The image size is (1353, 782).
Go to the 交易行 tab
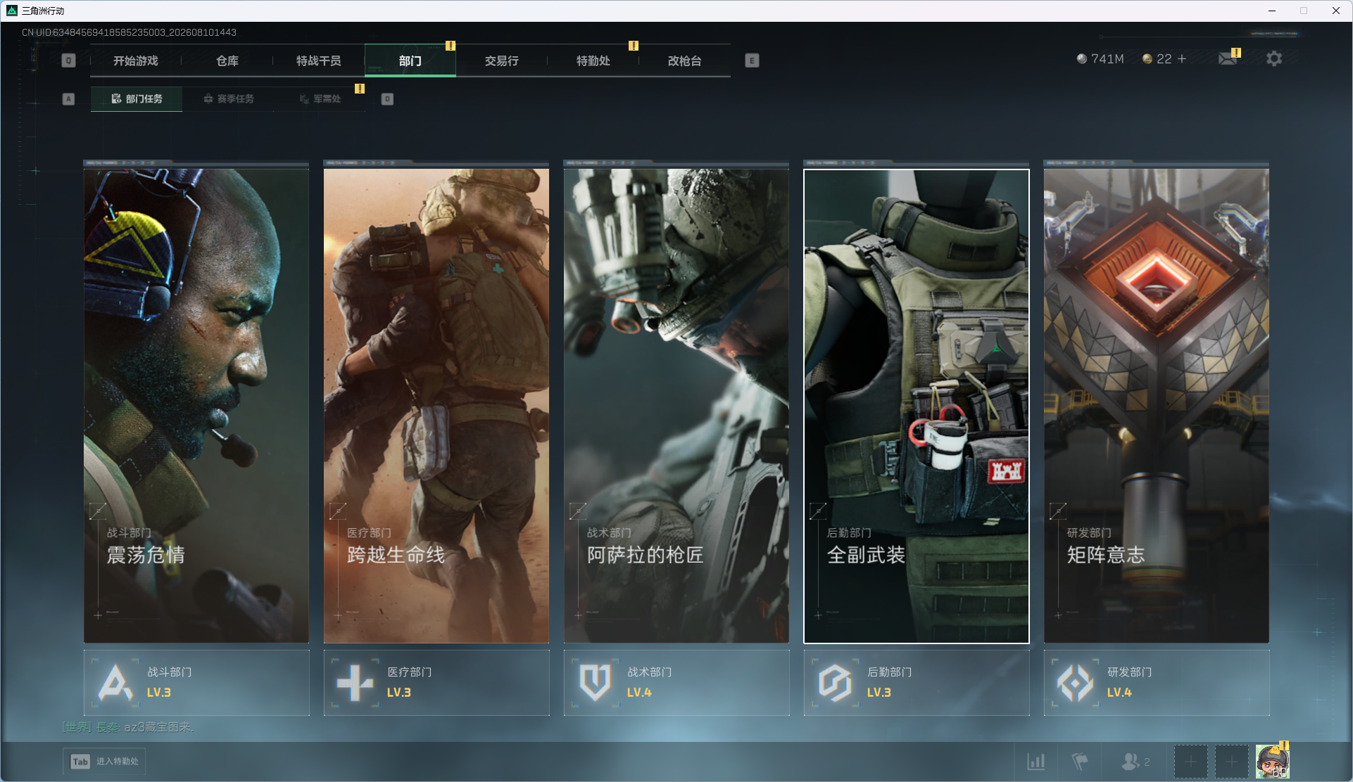tap(502, 60)
